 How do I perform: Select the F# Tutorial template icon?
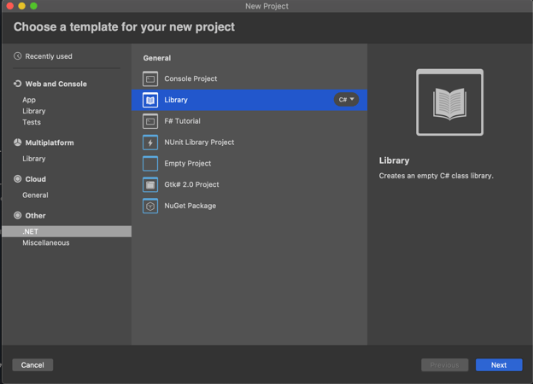(150, 121)
